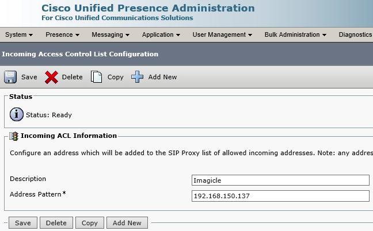Expand the Presence menu
The height and width of the screenshot is (231, 373).
click(62, 34)
